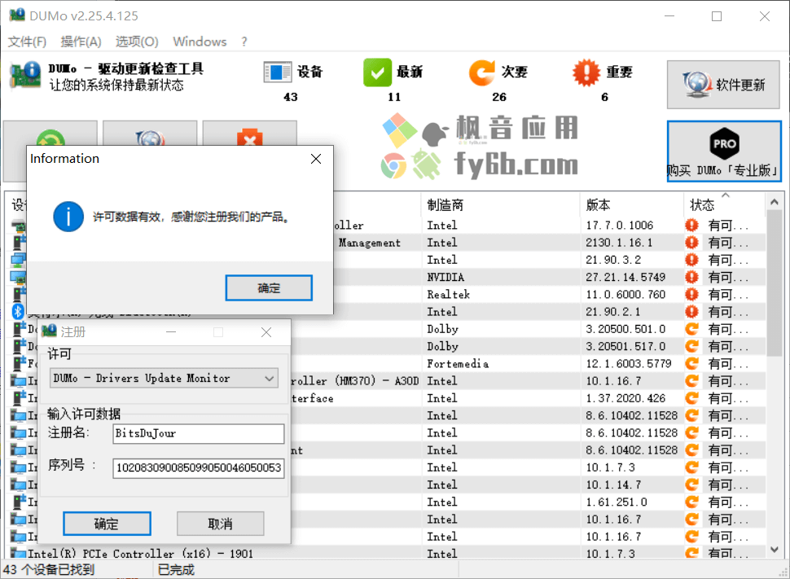
Task: Open the 选项(O) menu
Action: click(137, 42)
